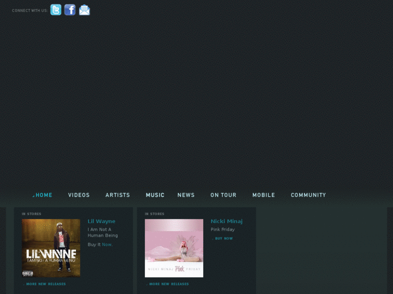
Task: Open the VIDEOS nav item
Action: click(x=79, y=195)
